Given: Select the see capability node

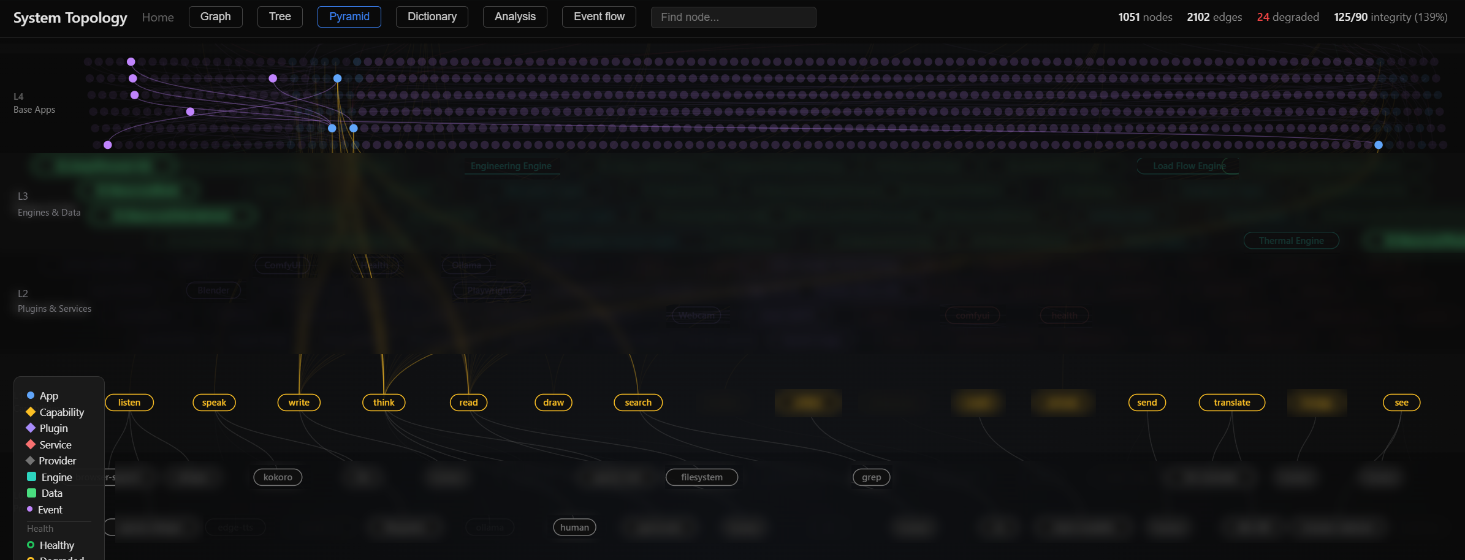Looking at the screenshot, I should (x=1402, y=403).
